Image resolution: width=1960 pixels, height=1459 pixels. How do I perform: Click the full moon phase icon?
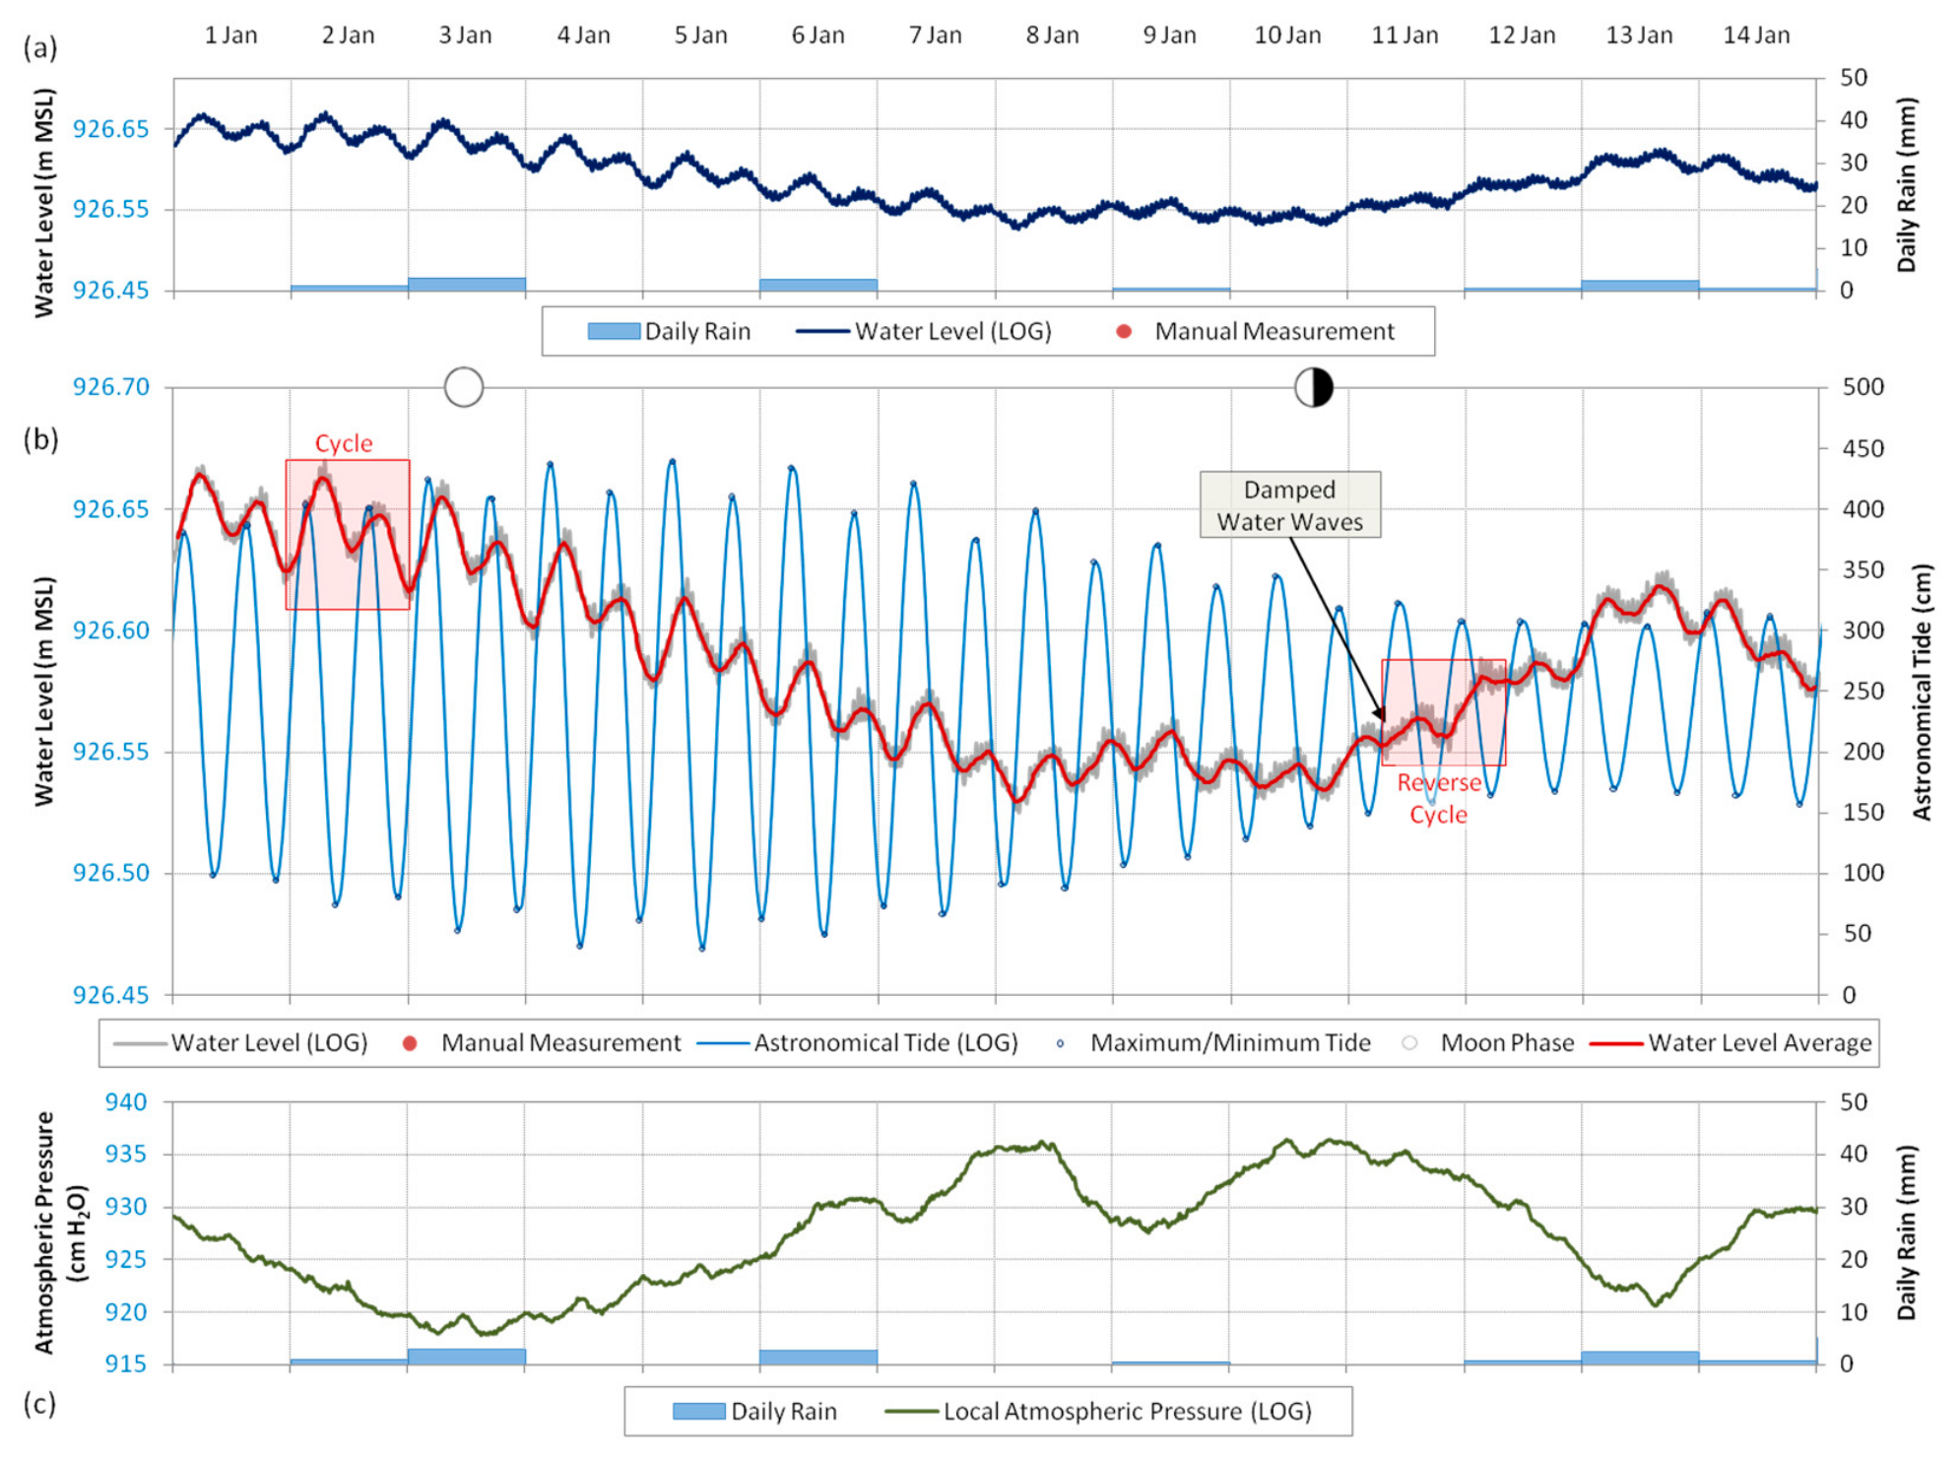[x=464, y=387]
